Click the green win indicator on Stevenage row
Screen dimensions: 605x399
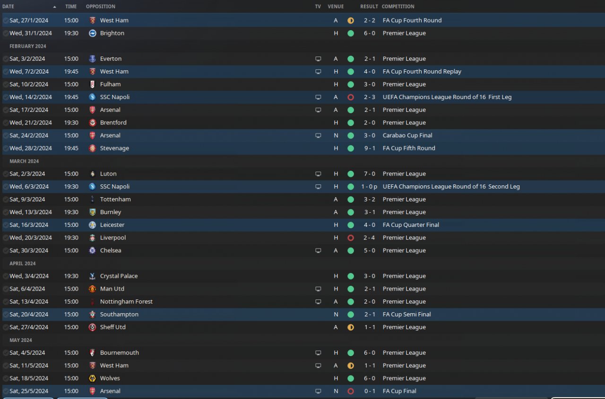click(x=350, y=148)
